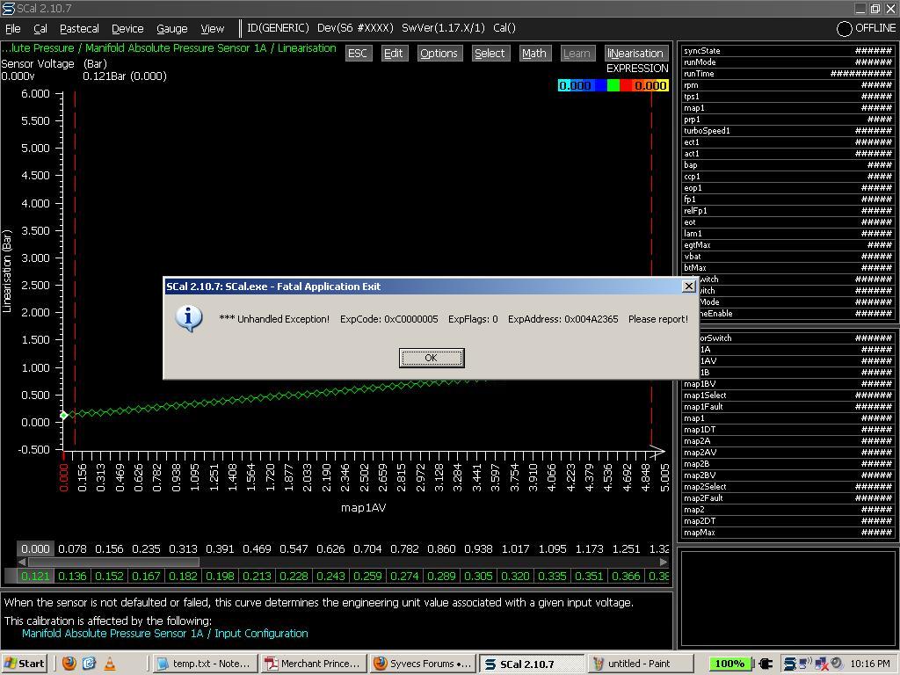
Task: Click the right arrow of the table scrollbar
Action: (x=663, y=562)
